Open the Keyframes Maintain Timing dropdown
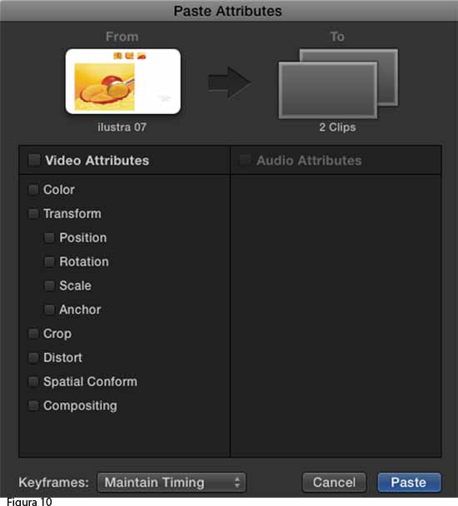The image size is (458, 506). [172, 483]
